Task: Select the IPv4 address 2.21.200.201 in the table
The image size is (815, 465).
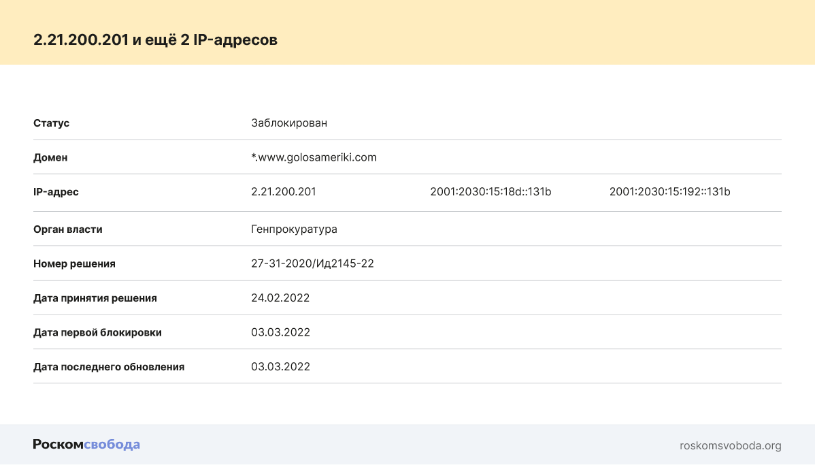Action: (x=283, y=192)
